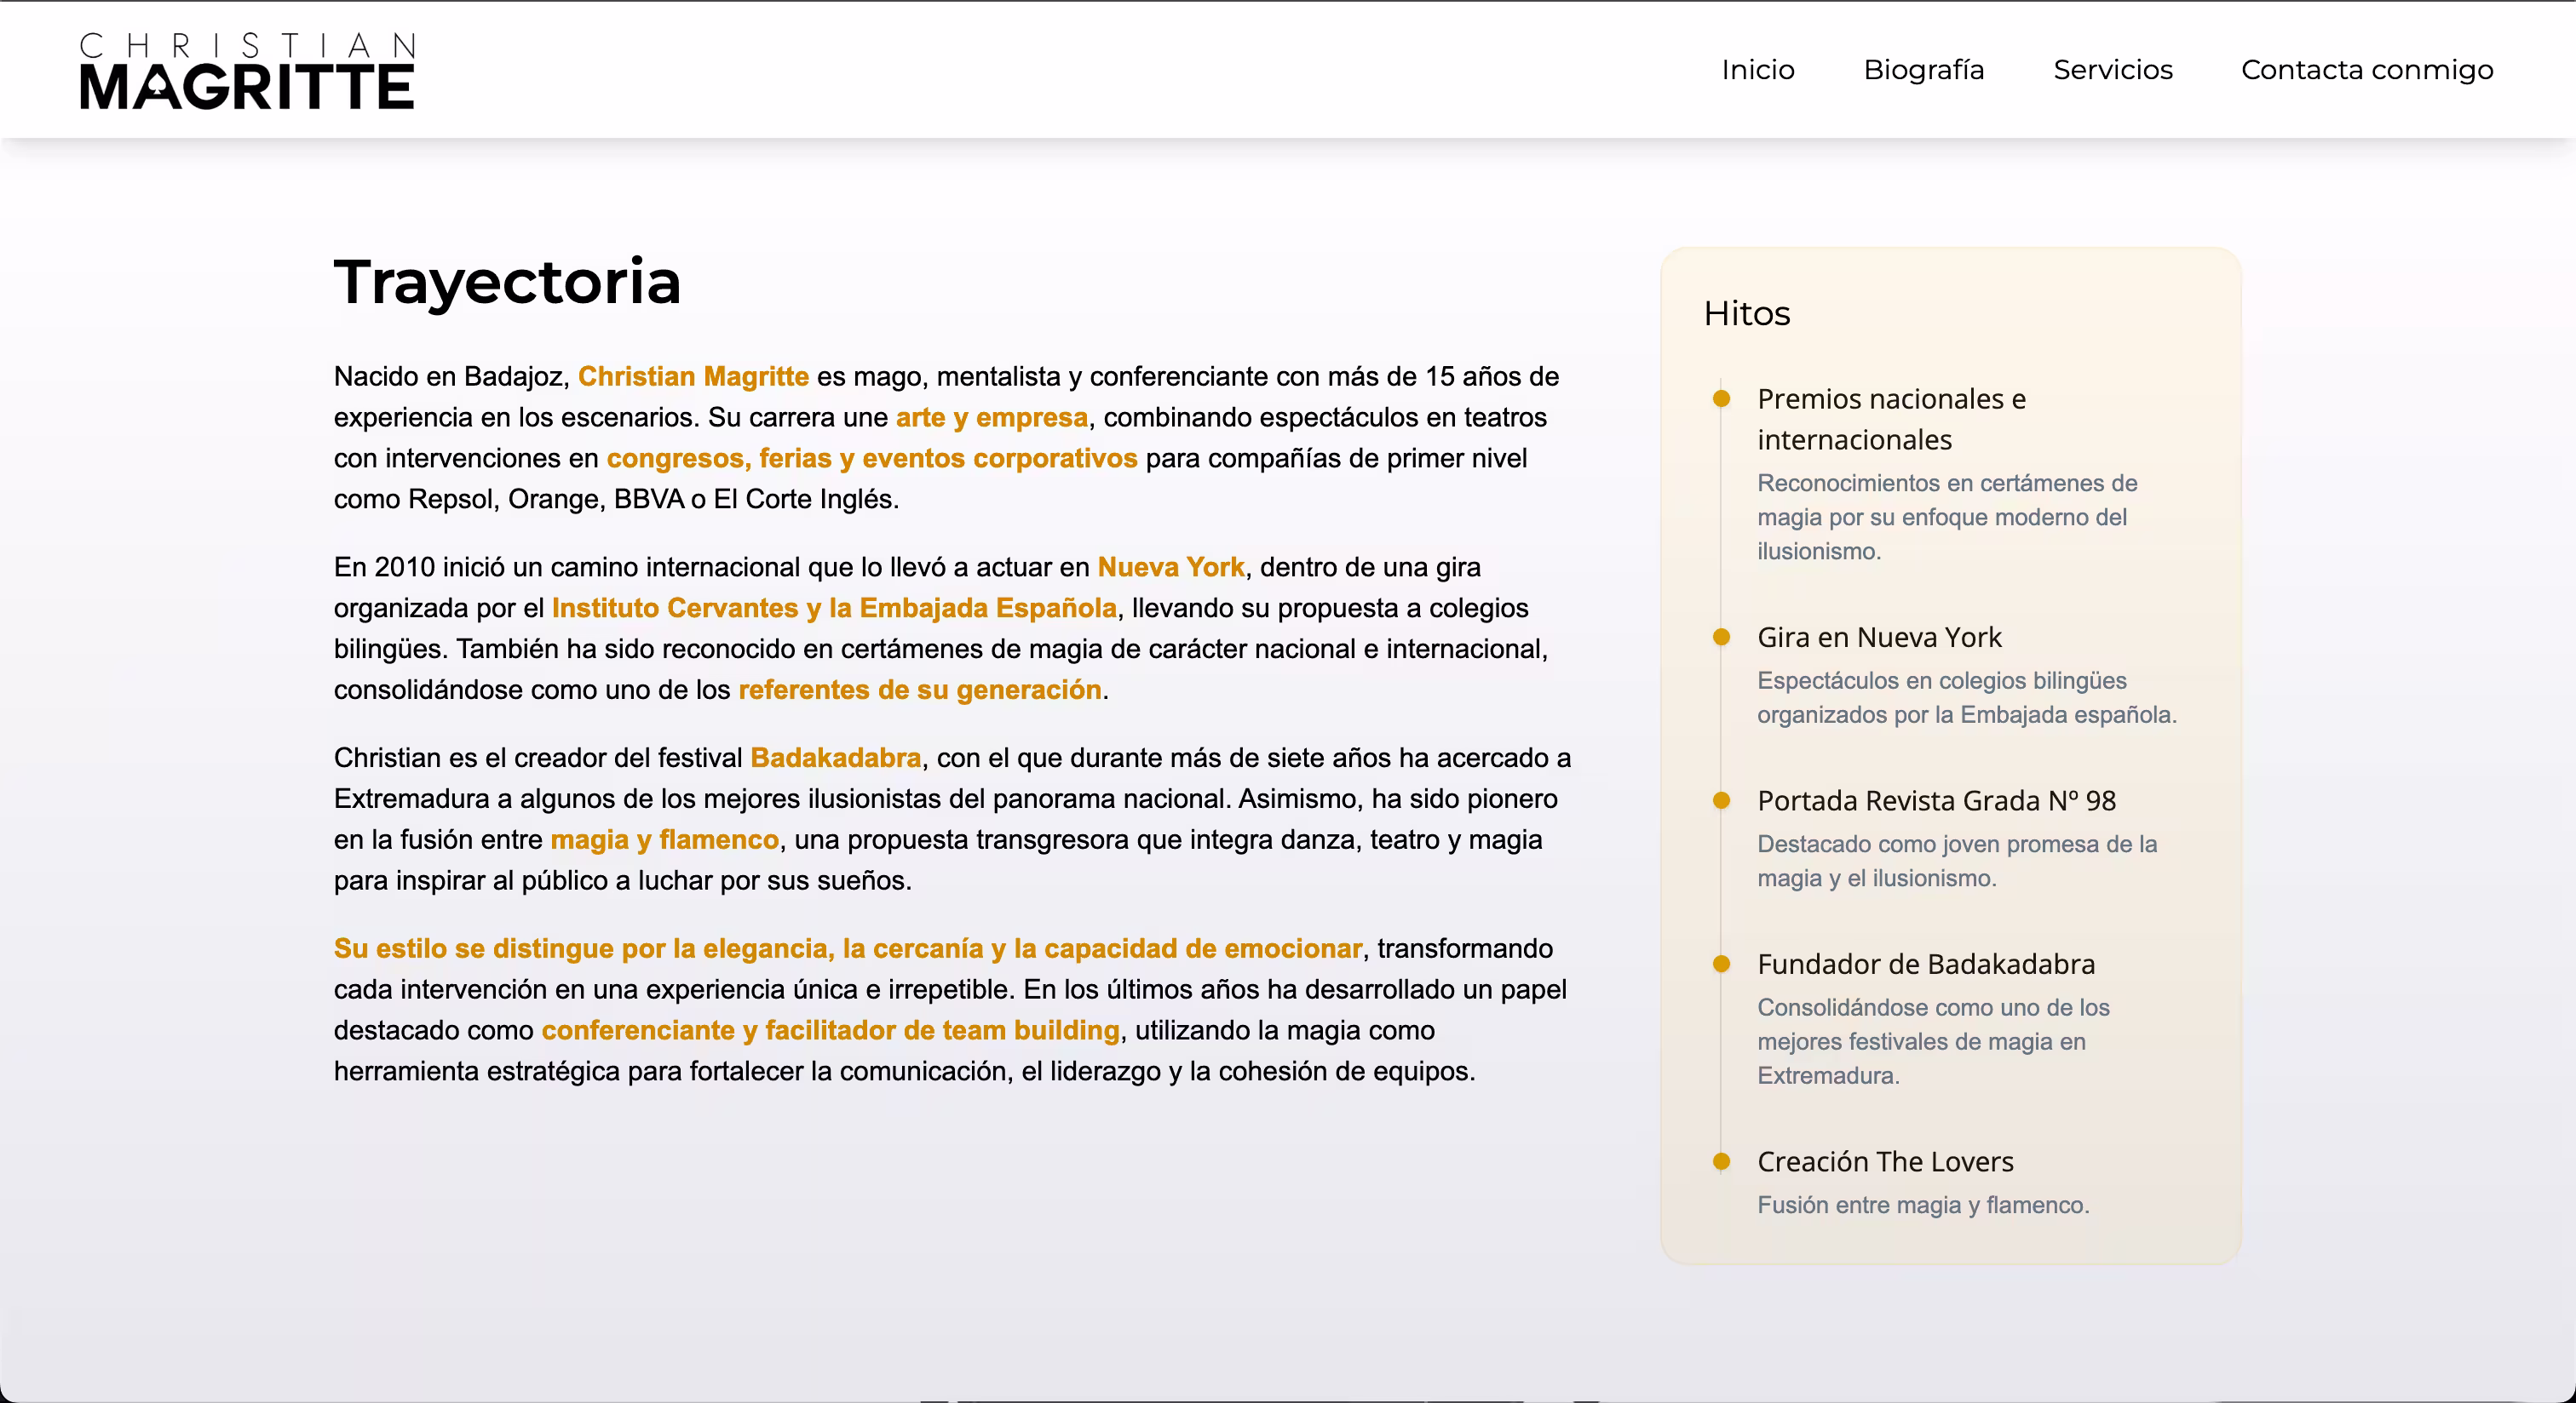Click Contacta conmigo in the header
The image size is (2576, 1403).
click(x=2366, y=70)
